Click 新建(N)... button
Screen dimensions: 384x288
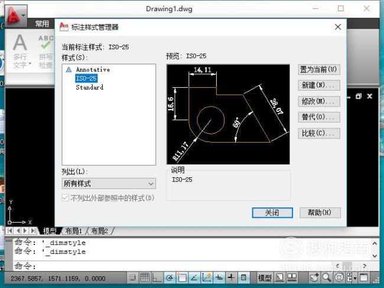click(x=319, y=85)
